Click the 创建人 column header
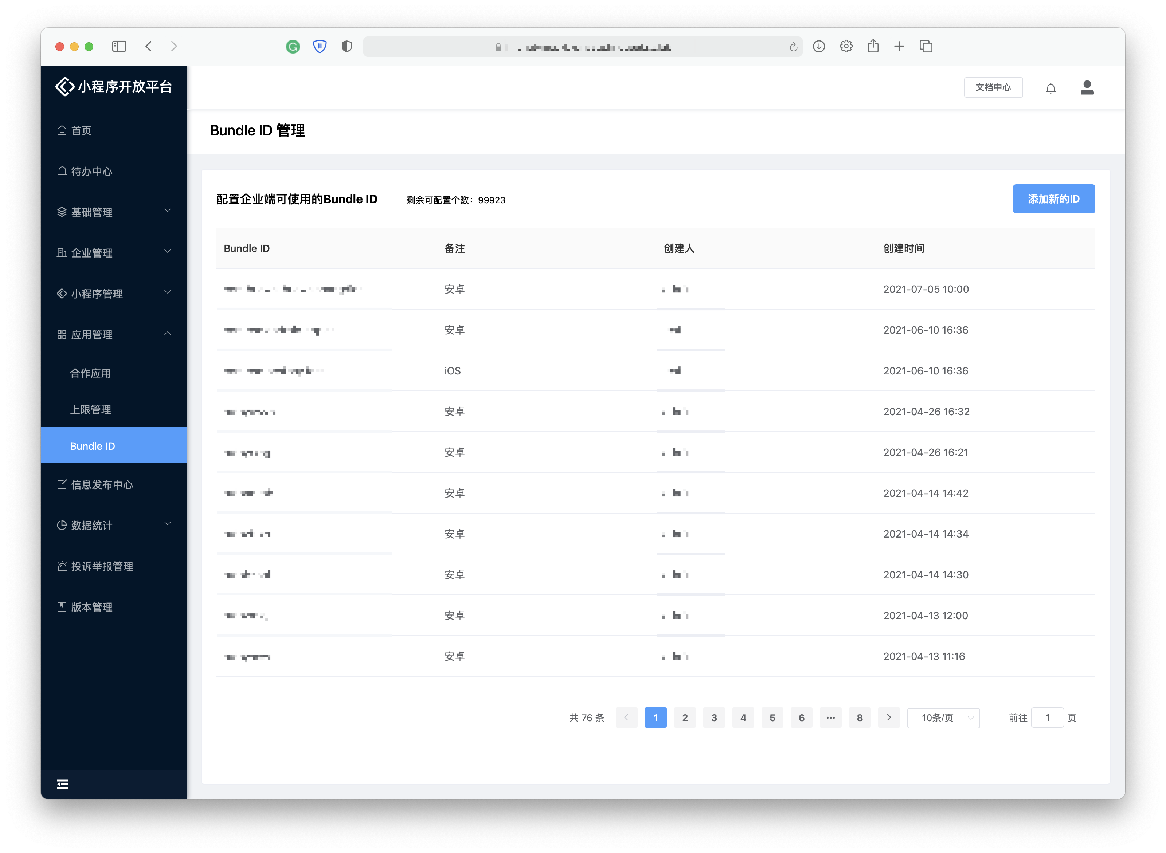This screenshot has height=853, width=1166. pyautogui.click(x=679, y=248)
